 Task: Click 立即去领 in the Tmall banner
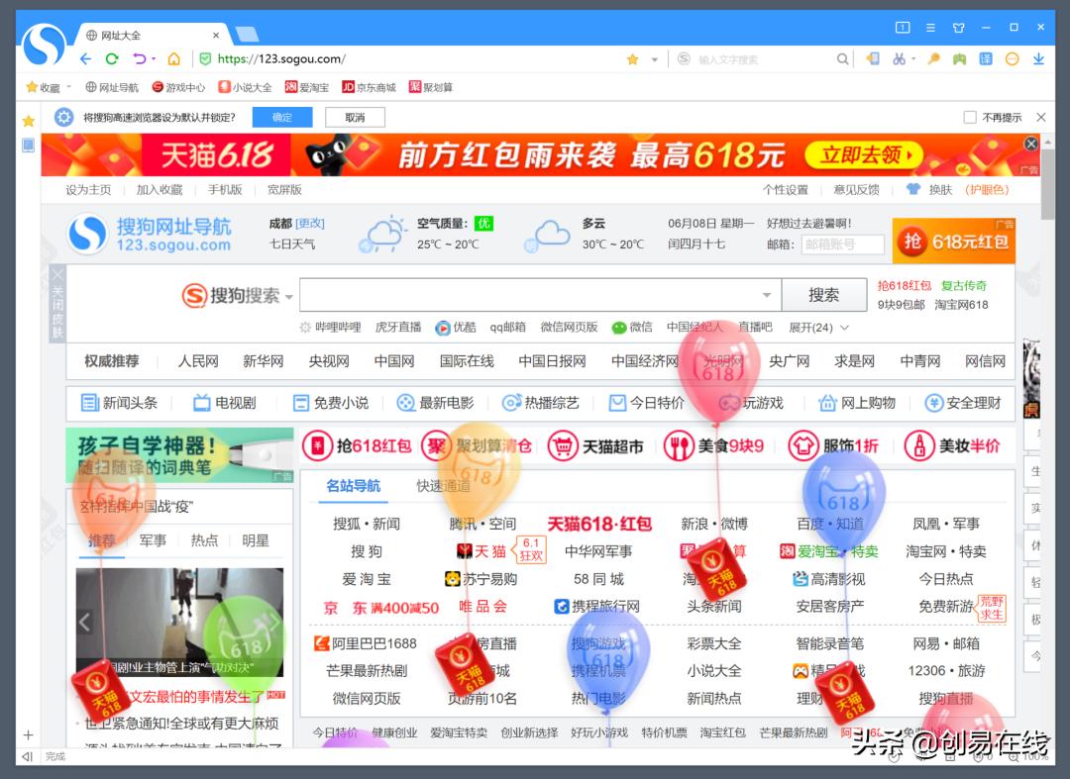(865, 155)
